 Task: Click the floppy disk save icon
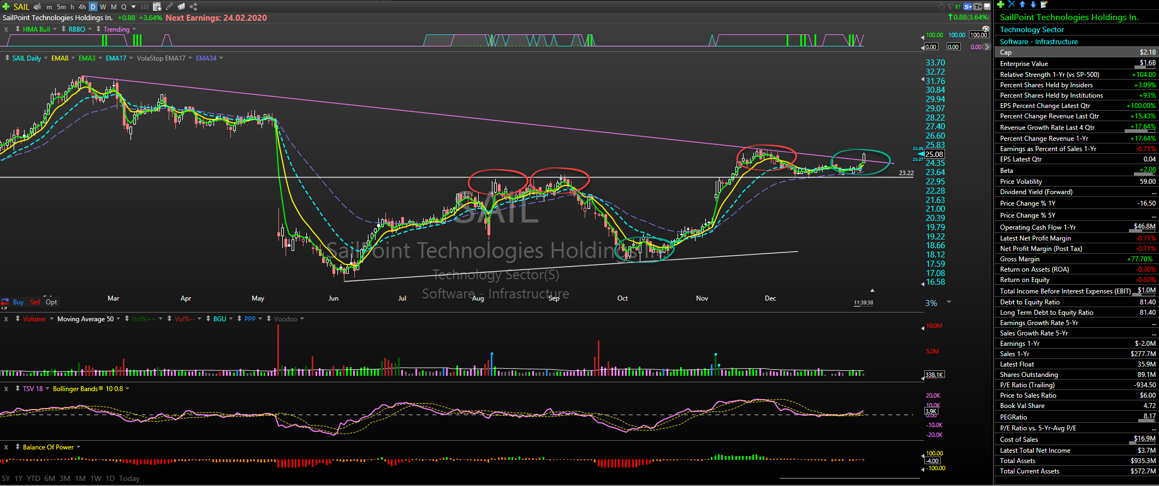coord(987,7)
